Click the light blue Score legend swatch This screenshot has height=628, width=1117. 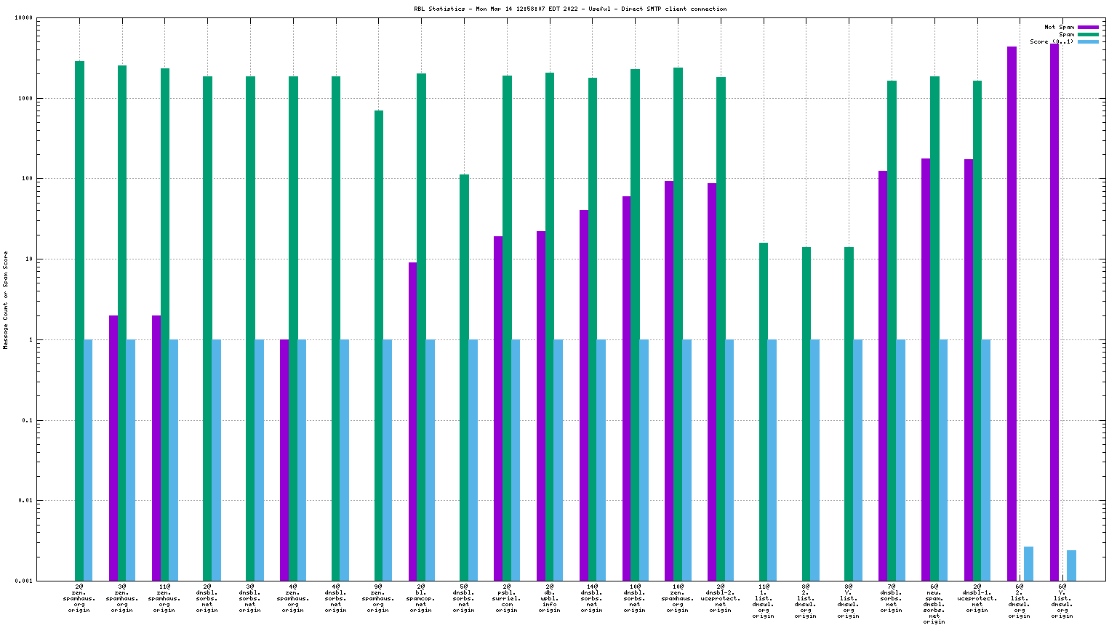pyautogui.click(x=1088, y=41)
